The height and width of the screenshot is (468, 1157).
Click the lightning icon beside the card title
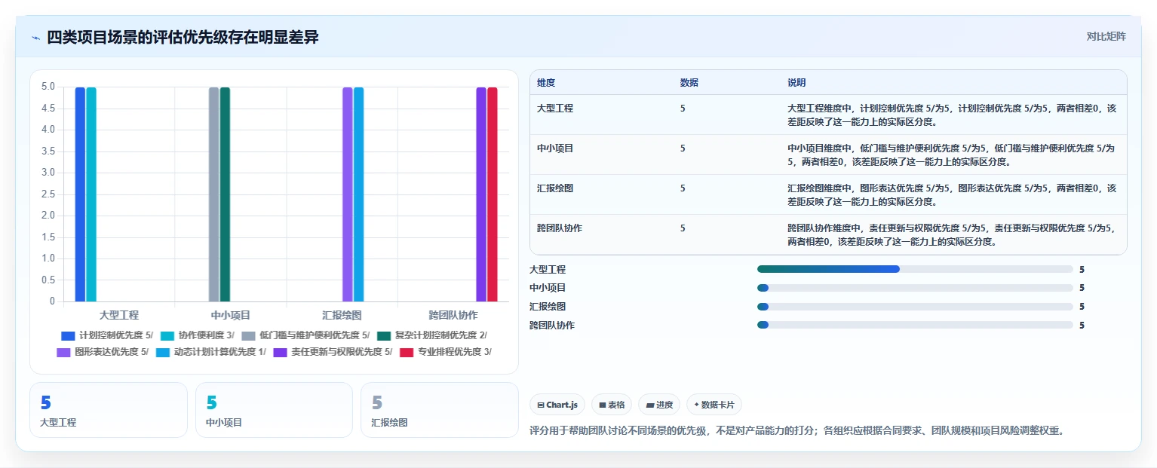click(35, 38)
